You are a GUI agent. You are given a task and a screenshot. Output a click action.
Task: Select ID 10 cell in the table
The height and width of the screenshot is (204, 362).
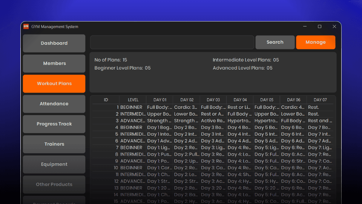tap(106, 168)
